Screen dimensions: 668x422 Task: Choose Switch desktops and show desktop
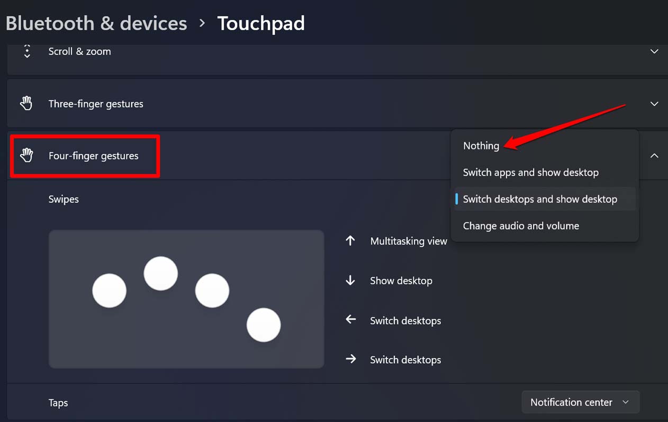[545, 199]
